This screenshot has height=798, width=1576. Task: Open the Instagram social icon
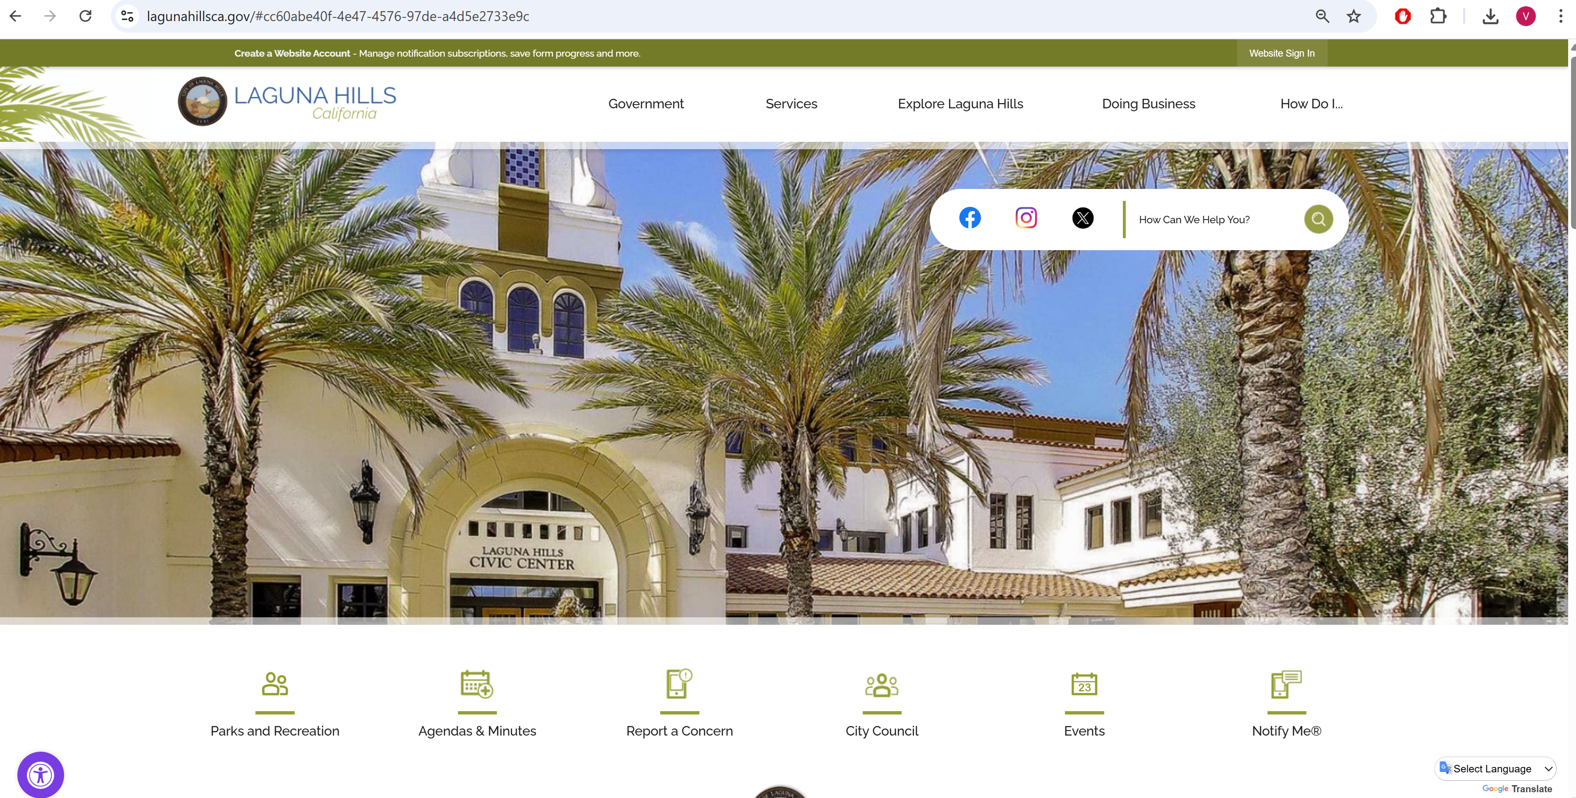point(1026,218)
